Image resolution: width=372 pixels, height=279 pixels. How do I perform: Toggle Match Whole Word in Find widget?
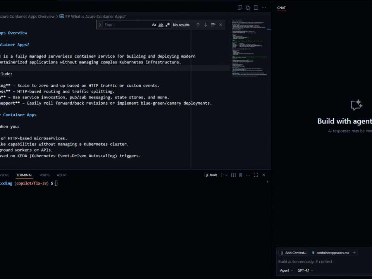161,25
